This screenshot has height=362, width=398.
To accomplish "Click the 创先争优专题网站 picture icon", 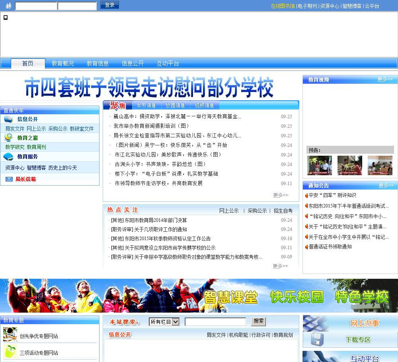I will 10,334.
